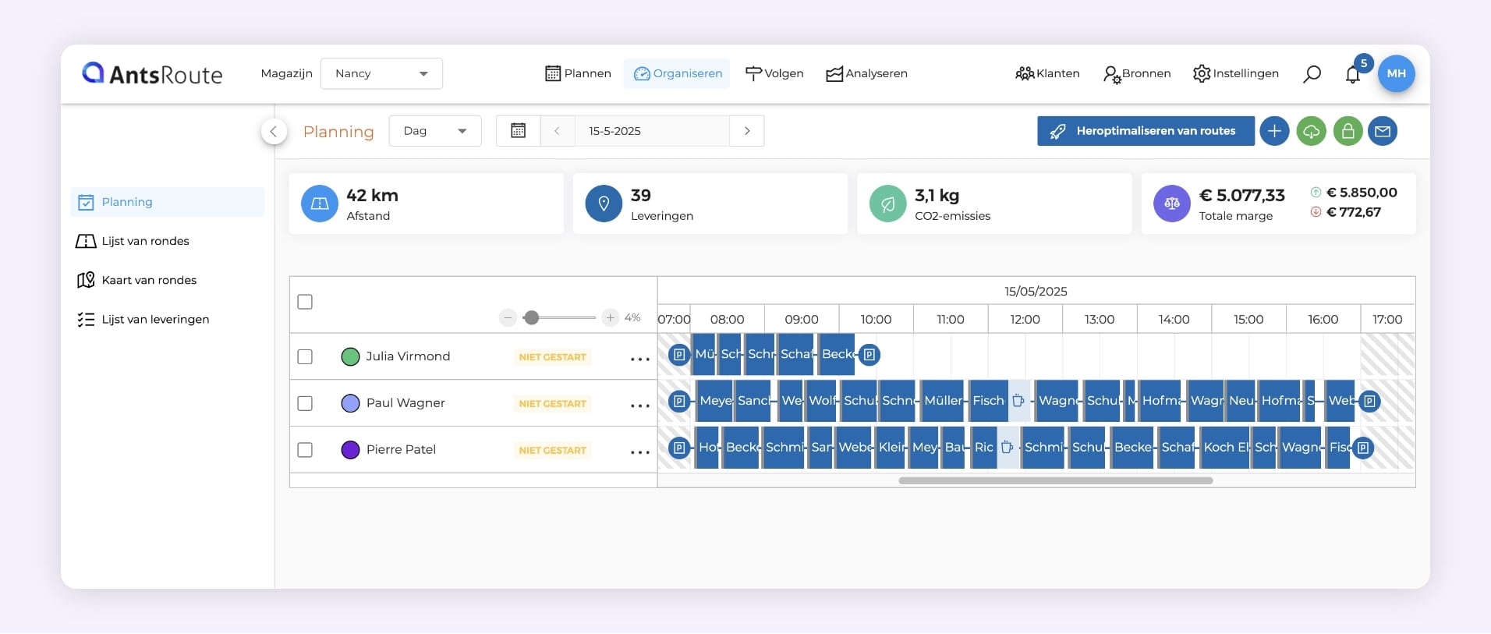Open the calendar date picker icon
The height and width of the screenshot is (634, 1491).
518,131
